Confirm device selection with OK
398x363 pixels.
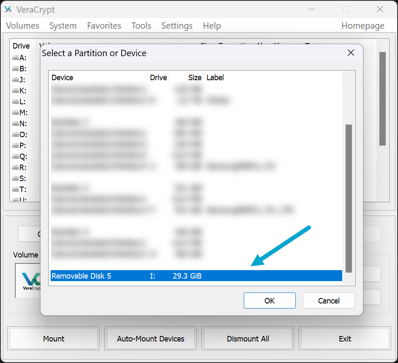270,301
